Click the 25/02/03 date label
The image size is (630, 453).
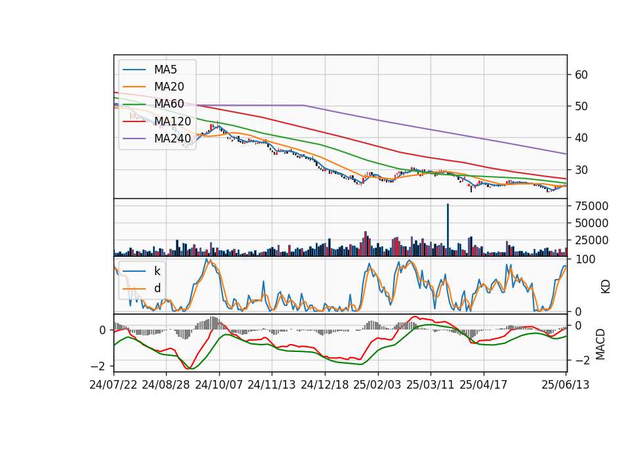377,385
